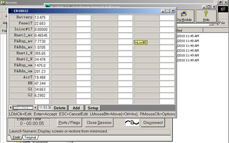The image size is (229, 143).
Task: Select the AirT value 19.488
Action: click(42, 77)
